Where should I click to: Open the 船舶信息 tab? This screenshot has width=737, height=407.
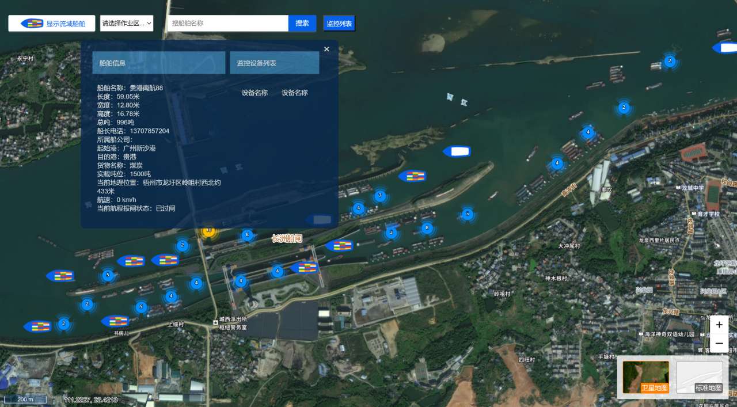click(x=158, y=63)
